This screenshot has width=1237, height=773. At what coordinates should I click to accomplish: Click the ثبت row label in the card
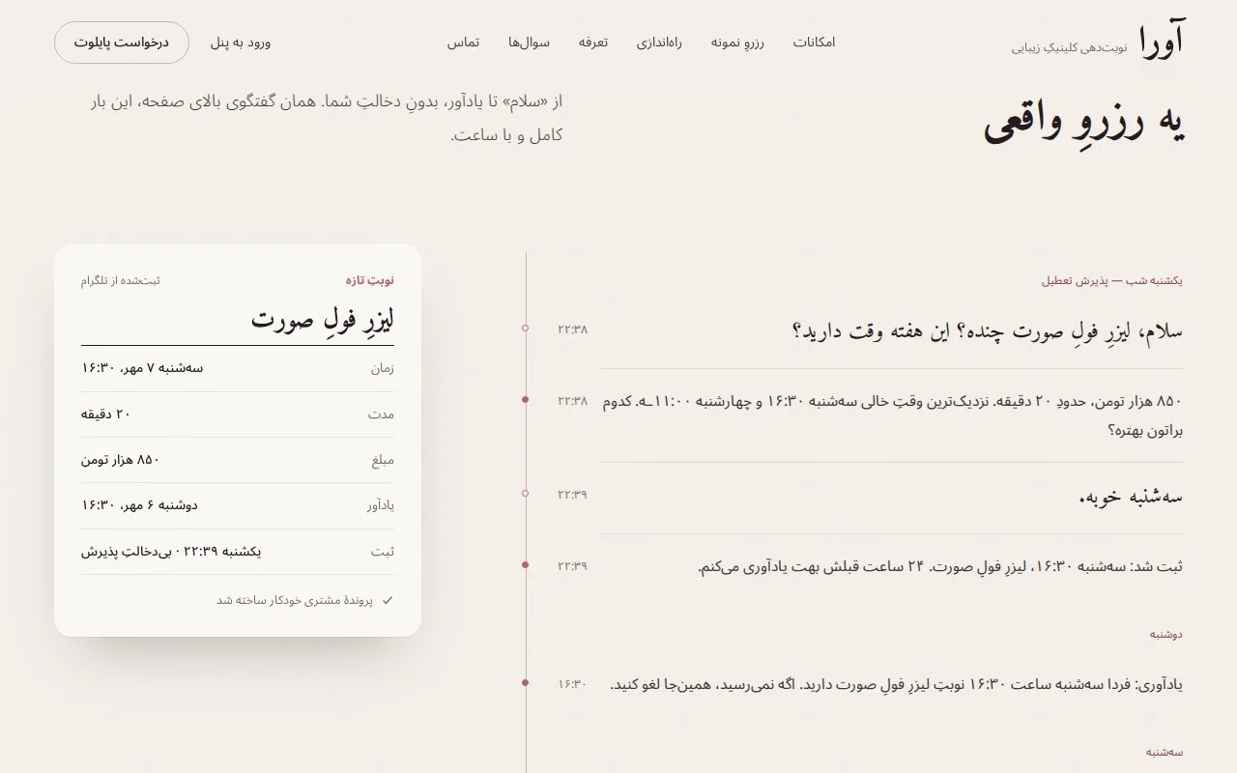(x=384, y=553)
